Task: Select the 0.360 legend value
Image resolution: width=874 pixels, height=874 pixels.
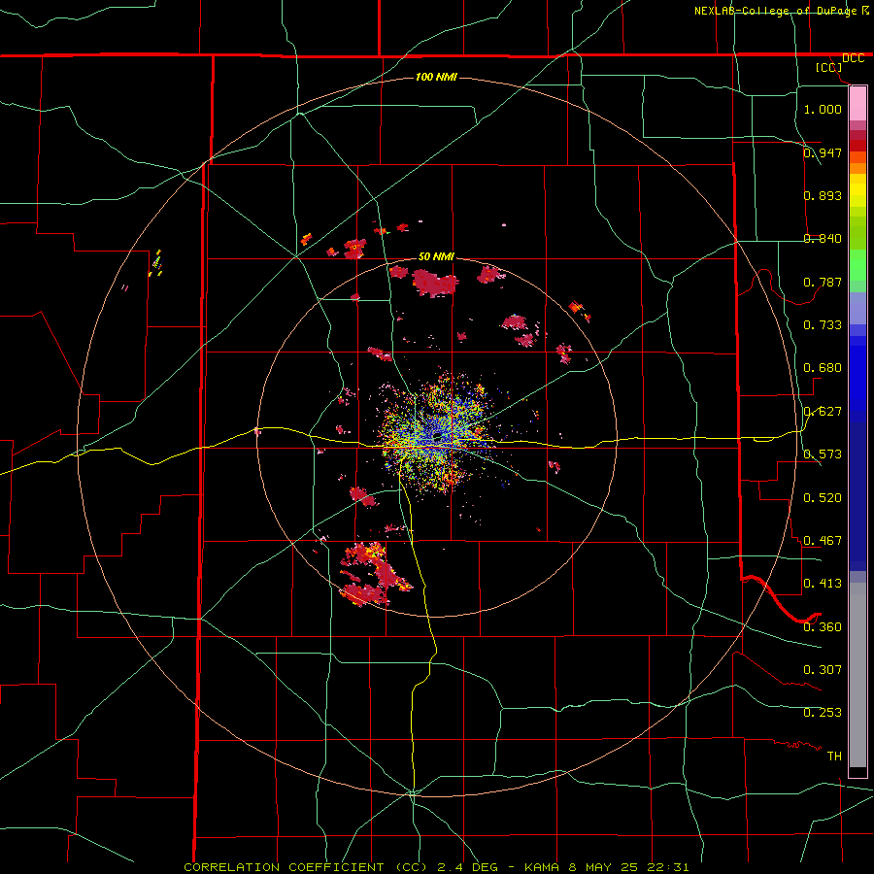Action: 823,626
